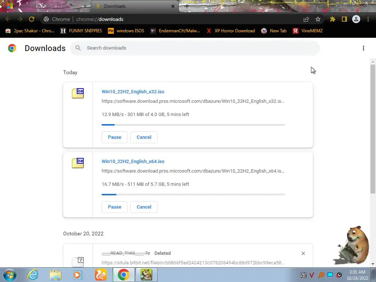Click the search magnifier icon
Image resolution: width=376 pixels, height=282 pixels.
[78, 48]
